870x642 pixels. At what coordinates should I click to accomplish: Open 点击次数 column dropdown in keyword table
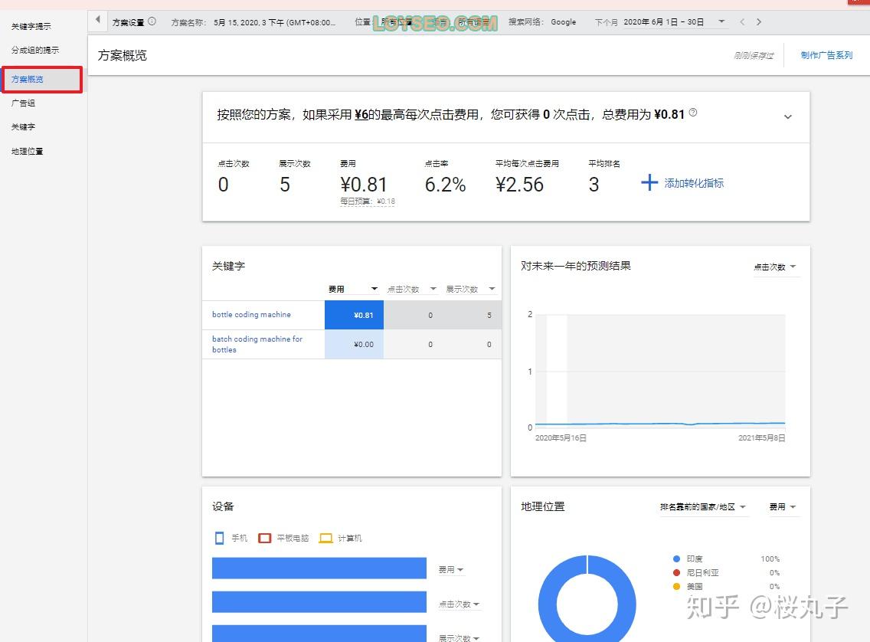click(x=412, y=289)
